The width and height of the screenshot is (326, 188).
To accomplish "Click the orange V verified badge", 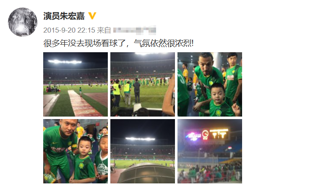I will 92,16.
